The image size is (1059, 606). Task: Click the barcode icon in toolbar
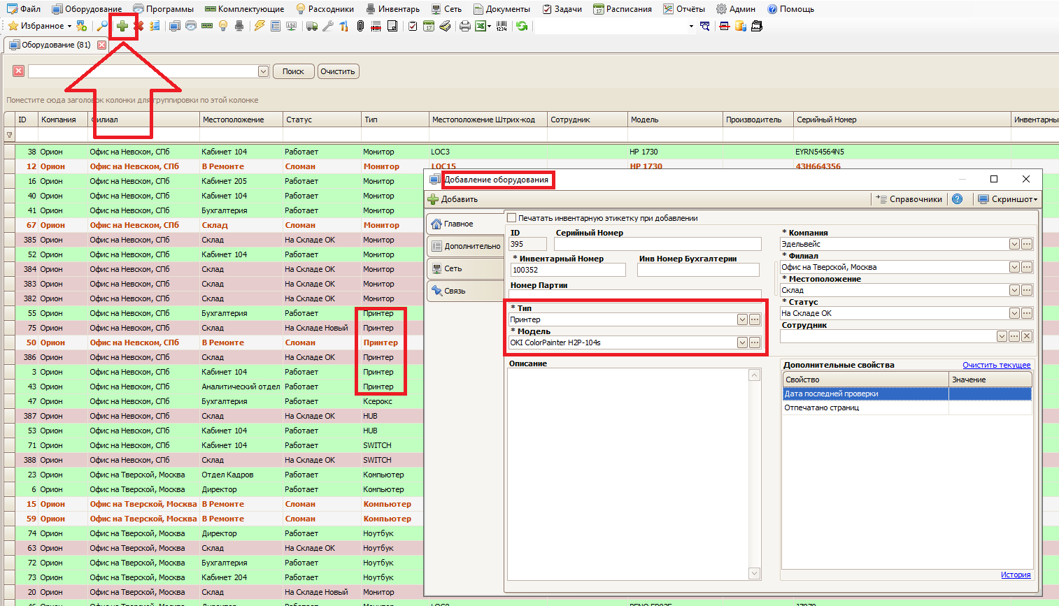pos(502,26)
